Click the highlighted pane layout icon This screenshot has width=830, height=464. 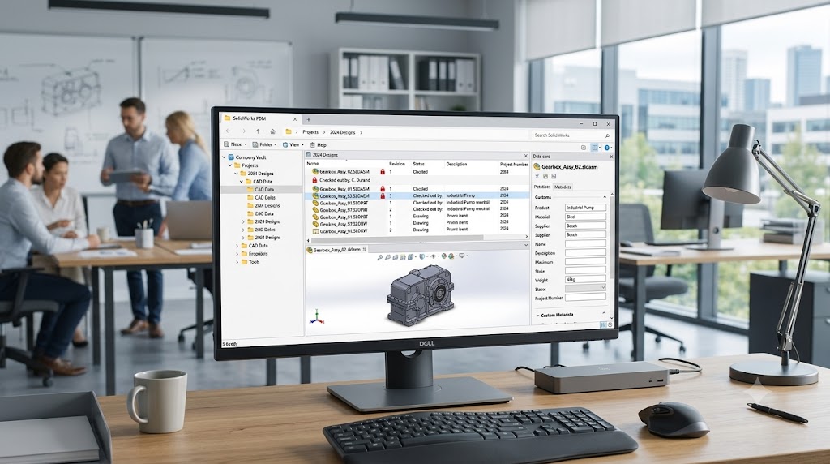click(x=595, y=148)
